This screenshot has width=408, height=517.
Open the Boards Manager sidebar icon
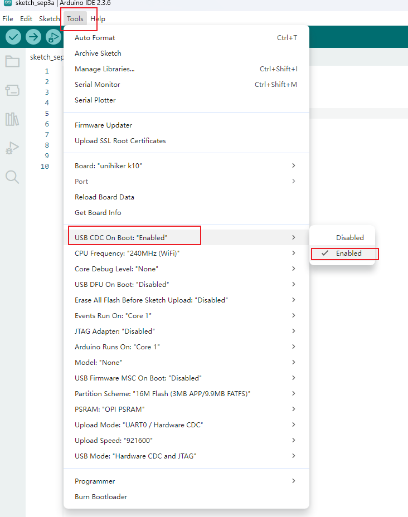click(x=12, y=90)
